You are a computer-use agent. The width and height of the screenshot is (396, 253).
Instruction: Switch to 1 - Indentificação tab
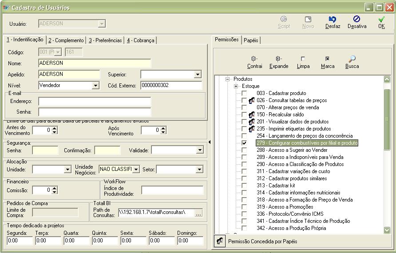25,40
